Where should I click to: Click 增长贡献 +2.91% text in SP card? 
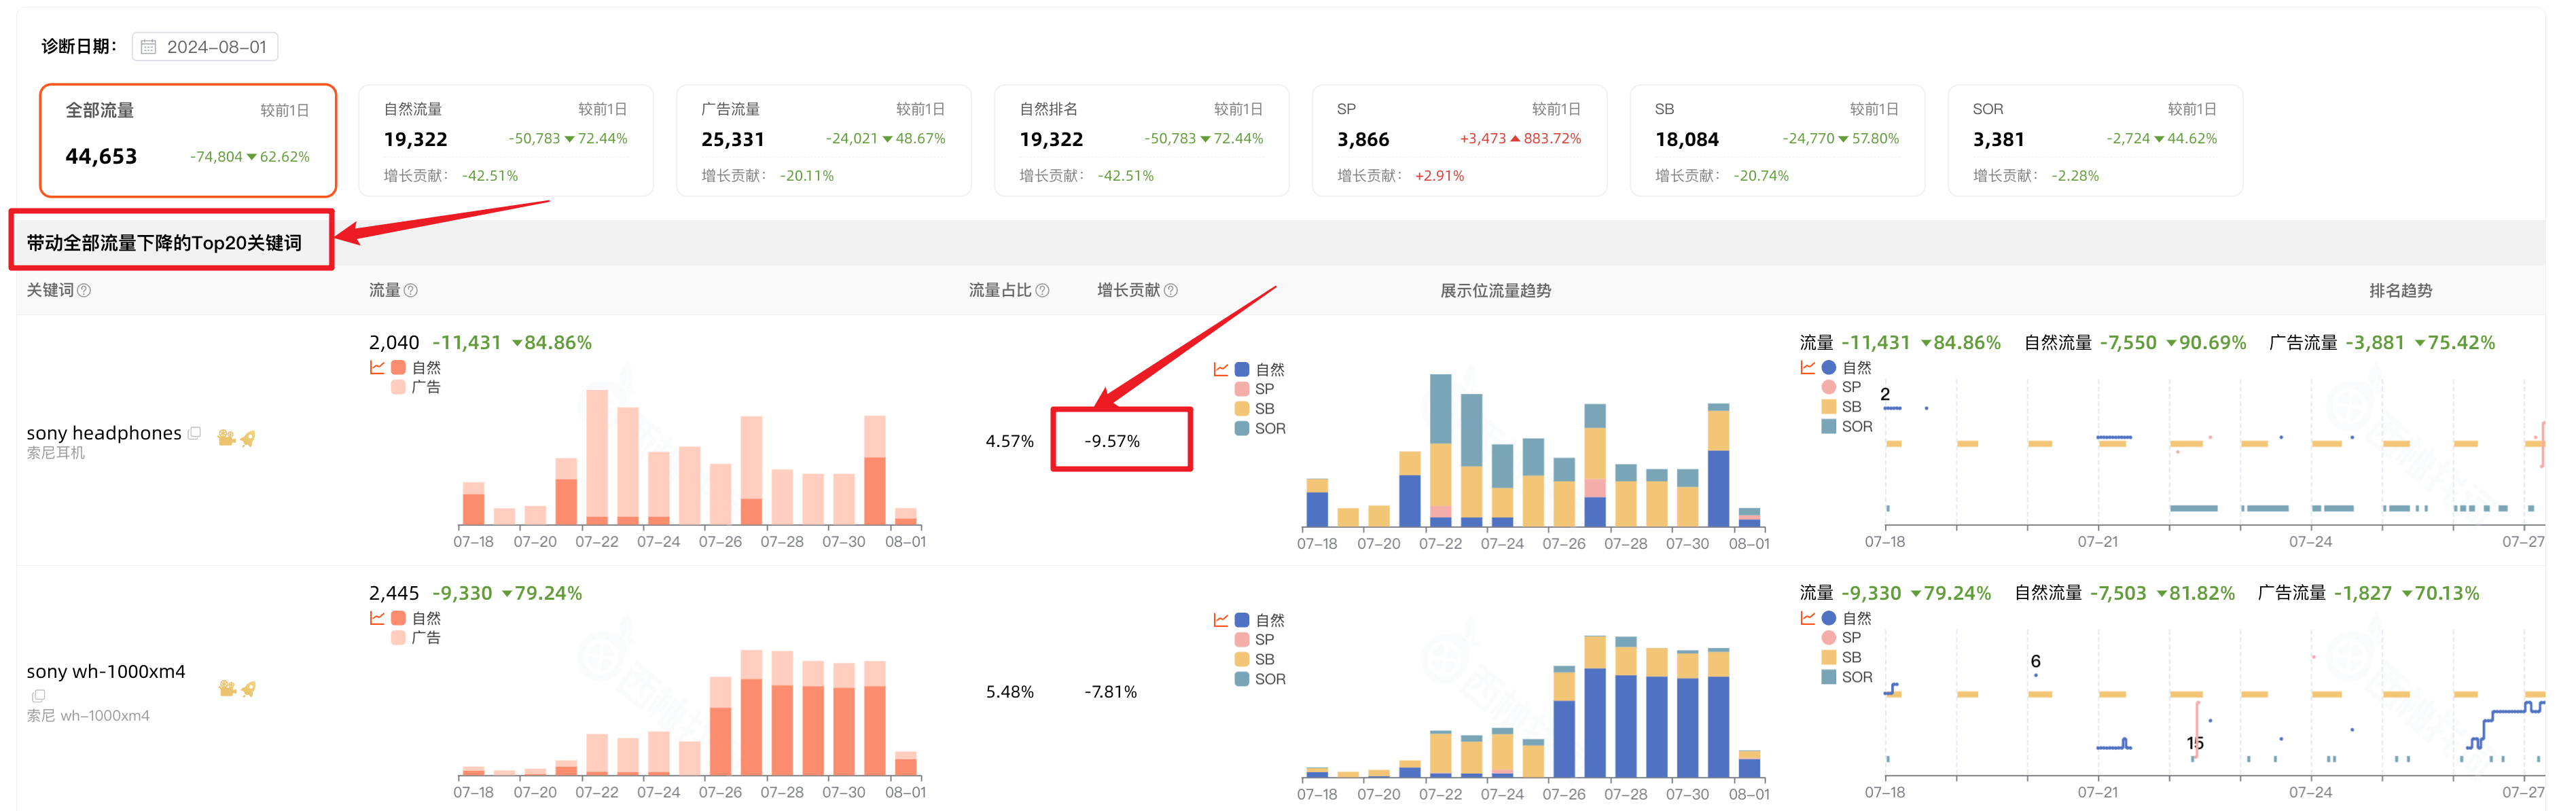point(1400,176)
